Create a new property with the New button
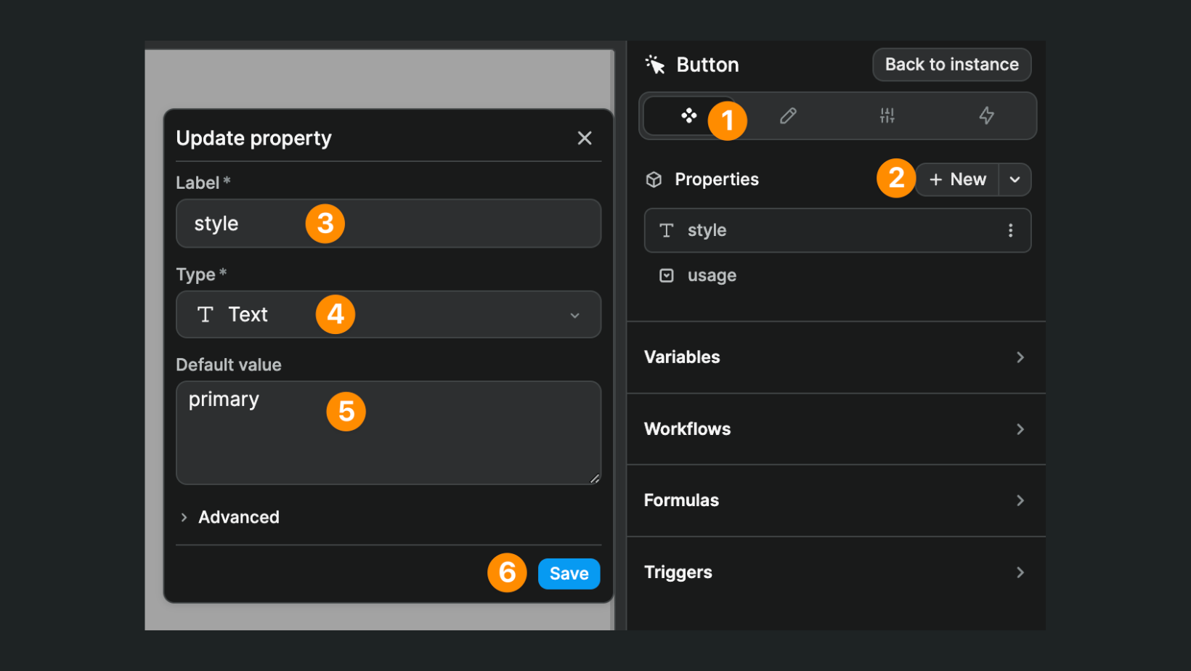1191x671 pixels. click(957, 179)
